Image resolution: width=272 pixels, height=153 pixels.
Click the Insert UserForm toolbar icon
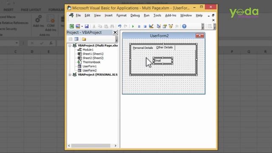coord(78,26)
